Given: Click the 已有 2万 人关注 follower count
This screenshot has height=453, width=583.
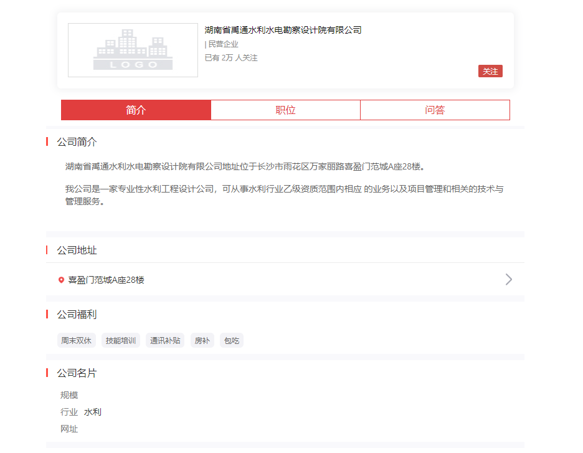Looking at the screenshot, I should 231,58.
